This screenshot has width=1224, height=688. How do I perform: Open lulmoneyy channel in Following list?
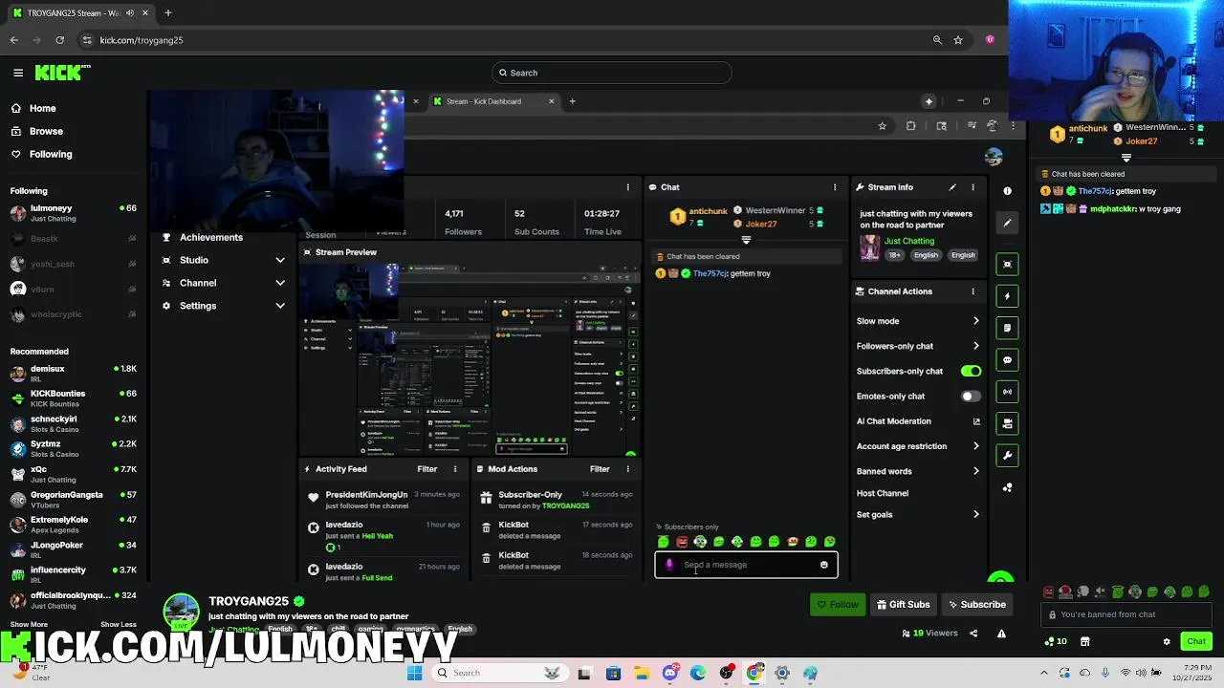click(73, 213)
